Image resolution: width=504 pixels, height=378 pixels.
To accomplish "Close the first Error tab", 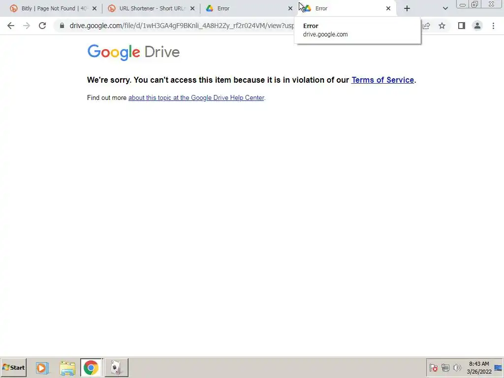I will pyautogui.click(x=290, y=9).
